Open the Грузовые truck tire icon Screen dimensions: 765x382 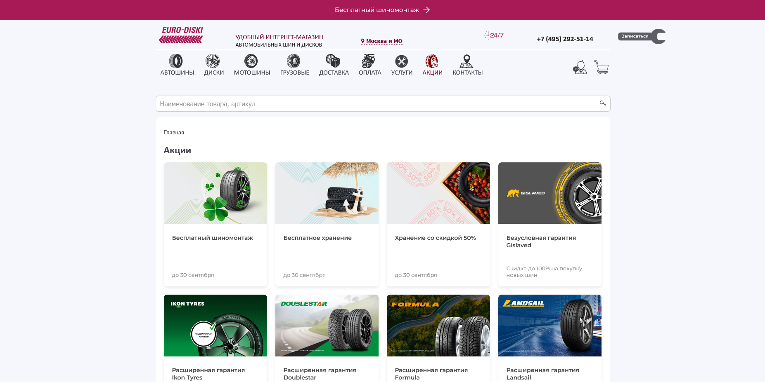pyautogui.click(x=294, y=61)
